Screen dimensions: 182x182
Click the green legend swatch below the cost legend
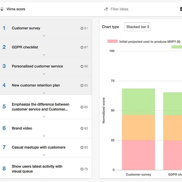coord(177,47)
